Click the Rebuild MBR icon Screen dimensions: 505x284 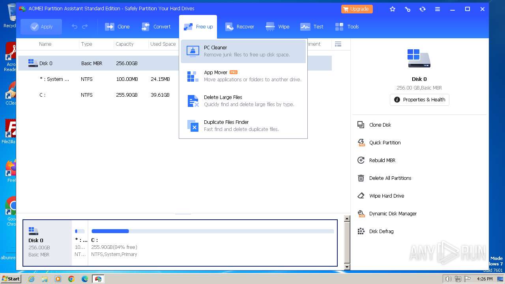click(361, 160)
